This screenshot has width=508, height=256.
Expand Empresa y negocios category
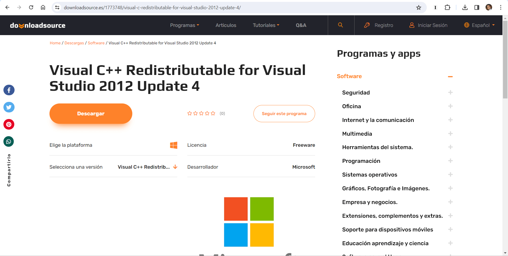[x=450, y=202]
